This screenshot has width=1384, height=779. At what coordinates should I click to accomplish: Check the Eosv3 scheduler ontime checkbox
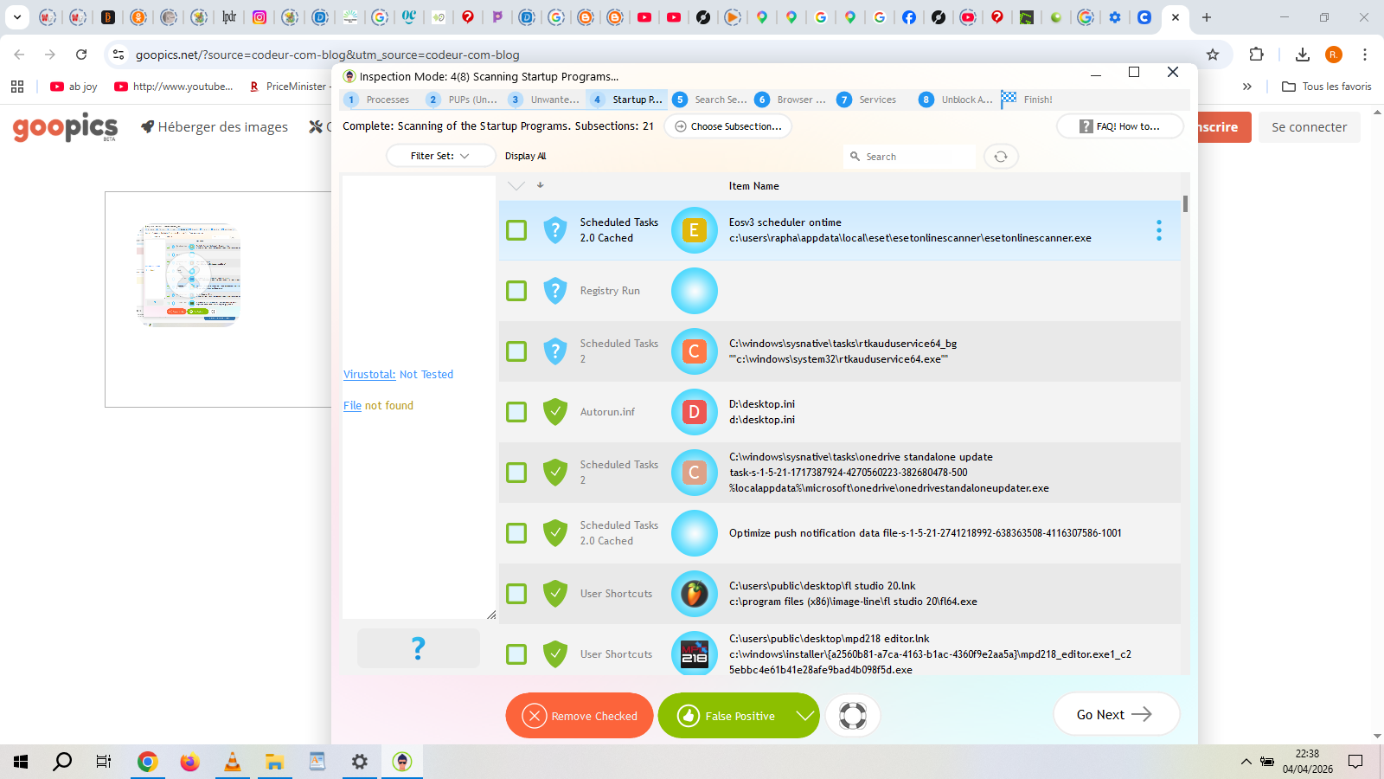516,230
